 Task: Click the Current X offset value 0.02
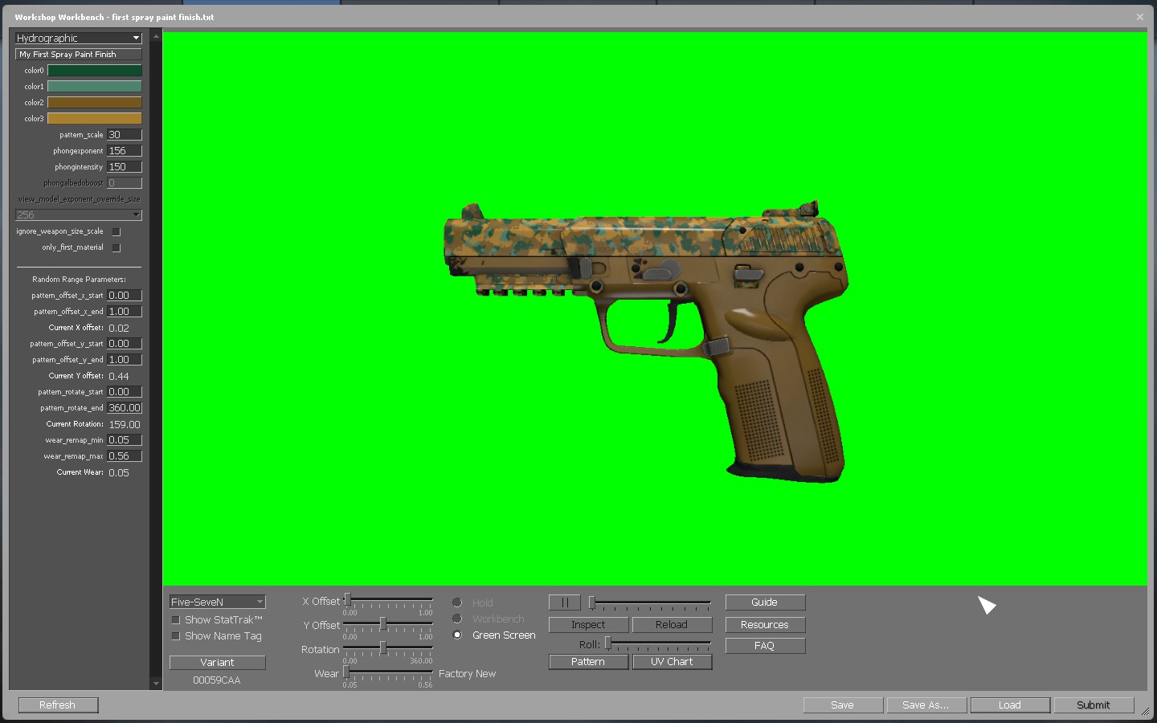[x=119, y=328]
